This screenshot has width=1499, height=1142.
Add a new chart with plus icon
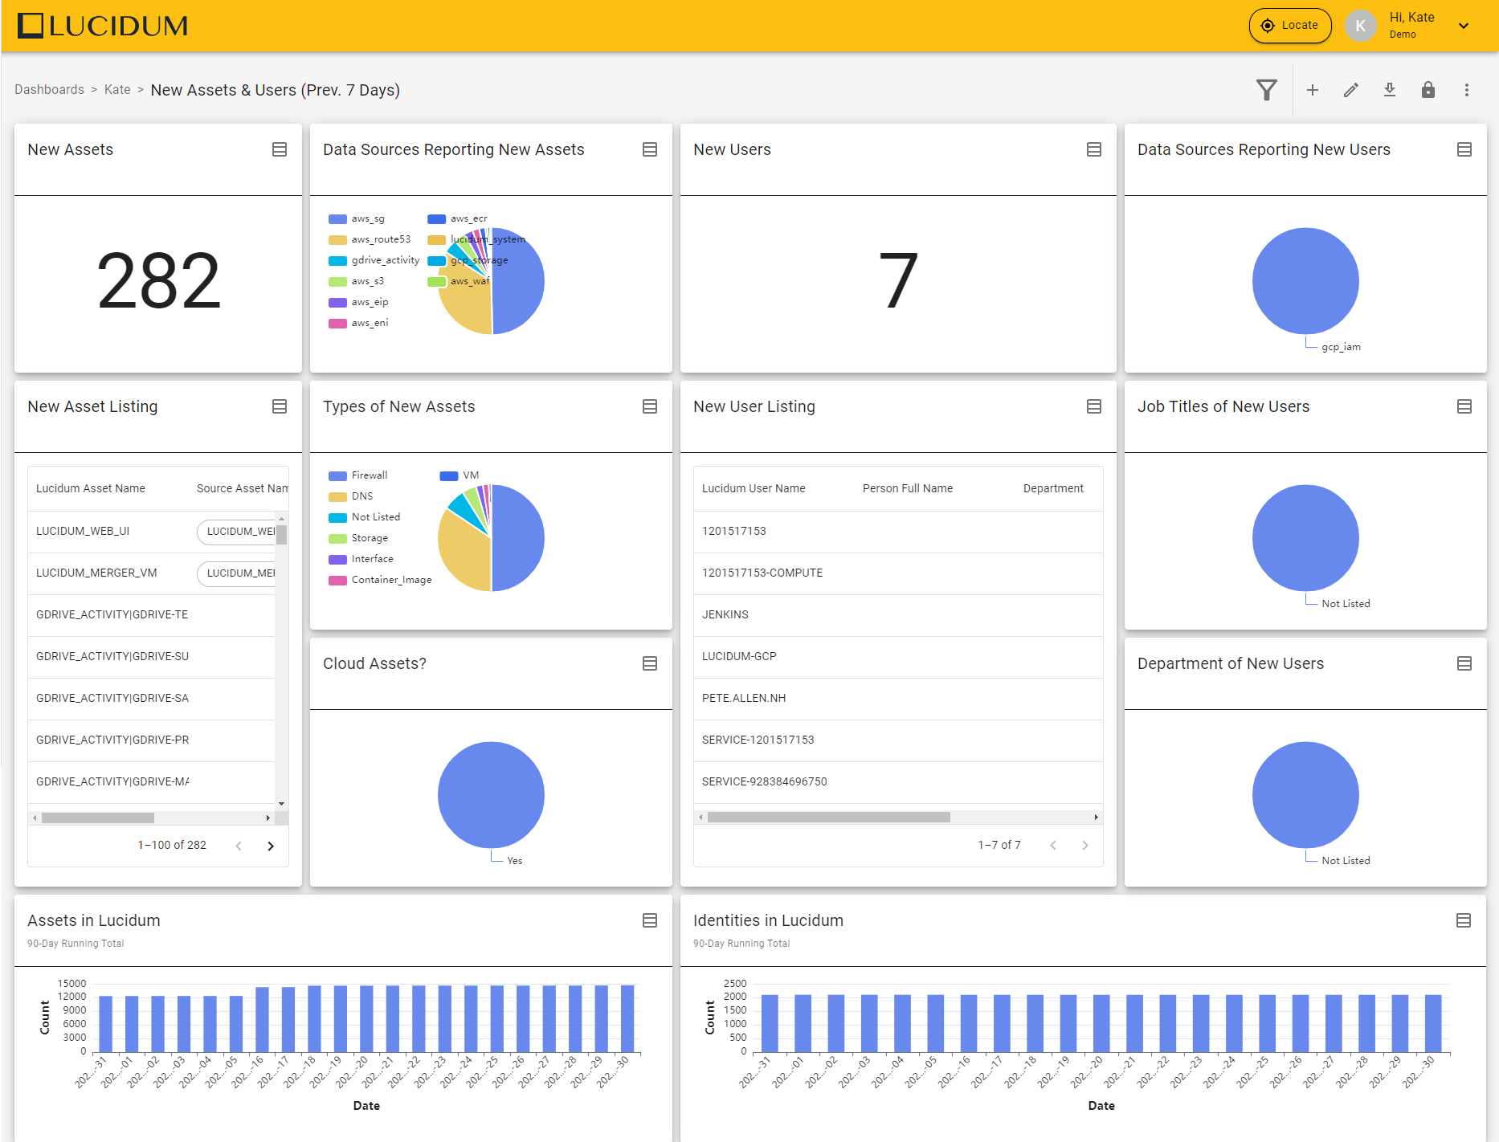click(x=1313, y=90)
